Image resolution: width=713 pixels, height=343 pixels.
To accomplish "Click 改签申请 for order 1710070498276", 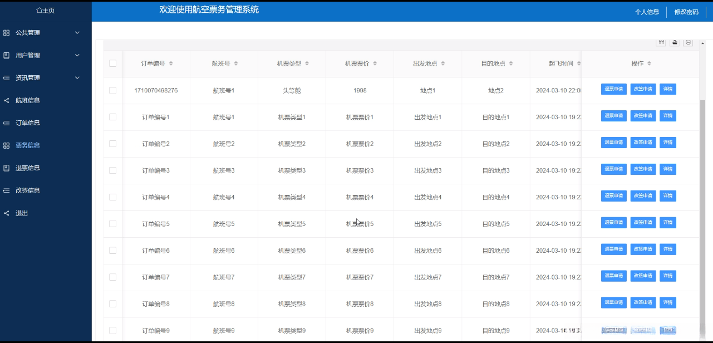I will coord(643,89).
